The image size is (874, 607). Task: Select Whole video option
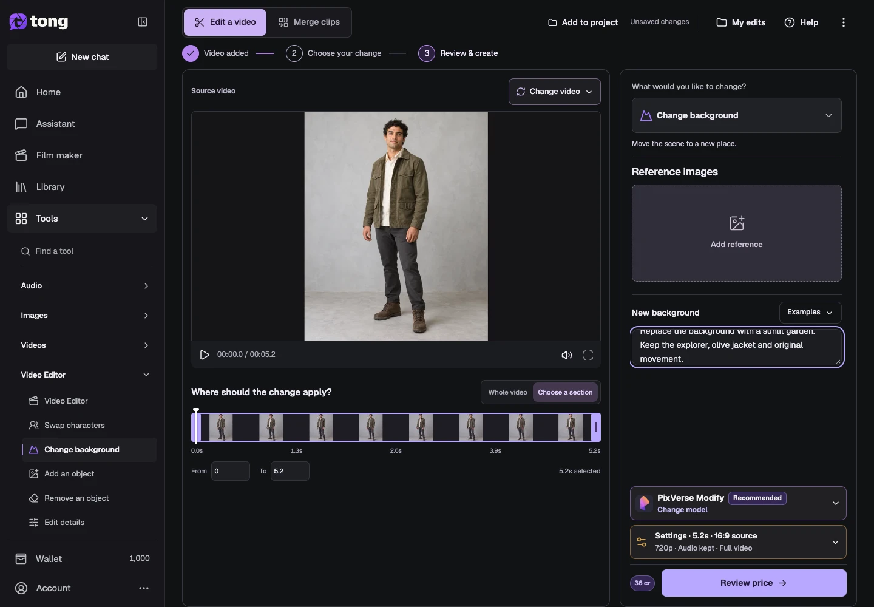pos(507,392)
